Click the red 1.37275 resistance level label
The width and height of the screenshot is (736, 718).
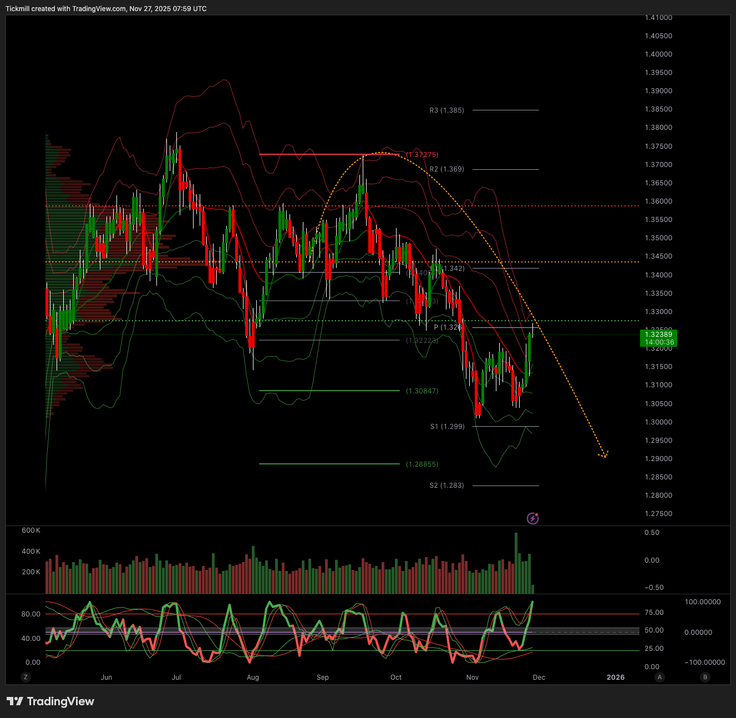422,155
